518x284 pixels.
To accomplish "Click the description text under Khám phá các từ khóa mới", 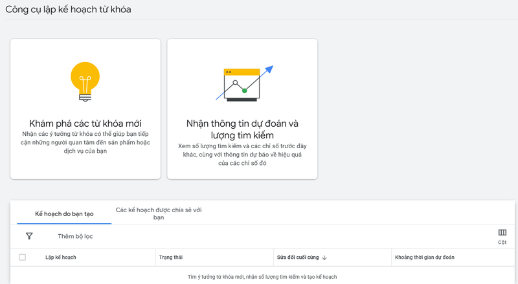I will [x=85, y=142].
